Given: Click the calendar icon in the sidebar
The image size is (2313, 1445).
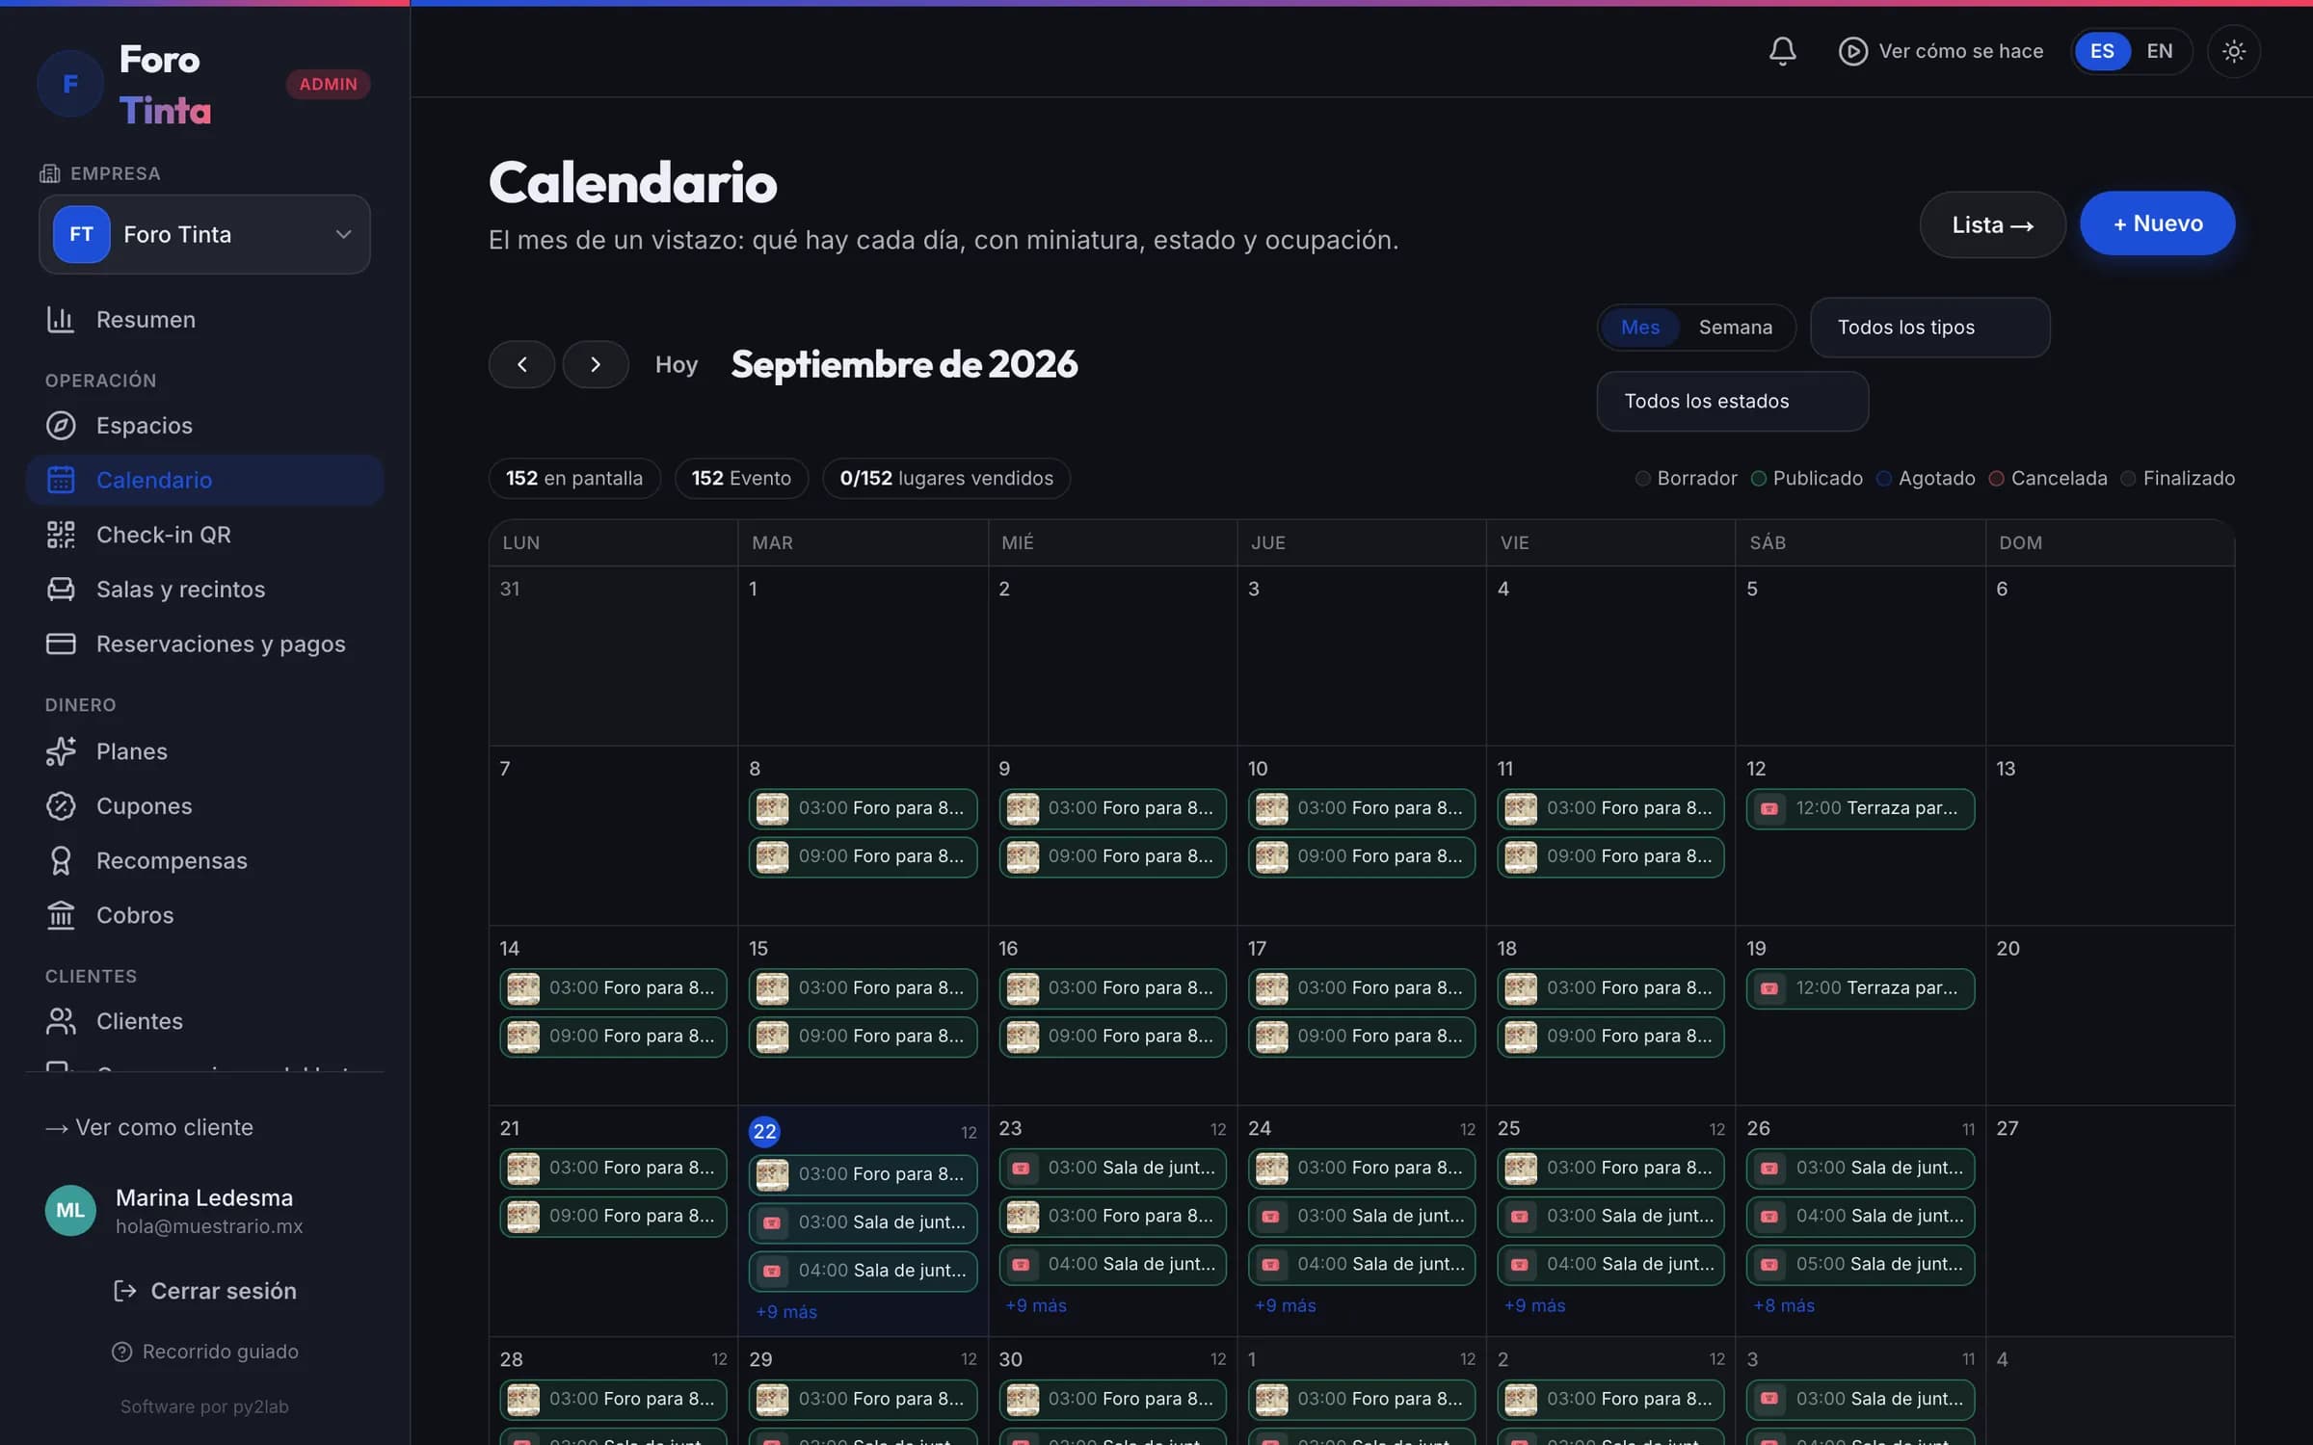Looking at the screenshot, I should click(x=61, y=480).
